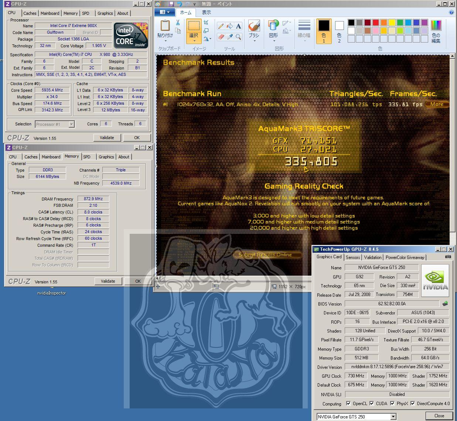Open the Graphics tab in lower CPU-Z window
The height and width of the screenshot is (421, 457).
pos(106,157)
